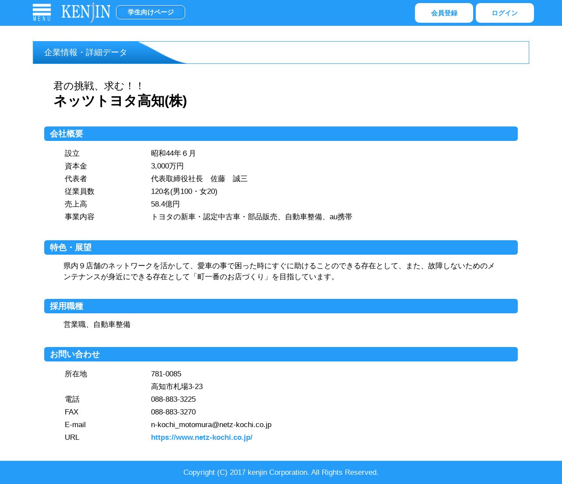Click the E-mail label

[x=75, y=424]
